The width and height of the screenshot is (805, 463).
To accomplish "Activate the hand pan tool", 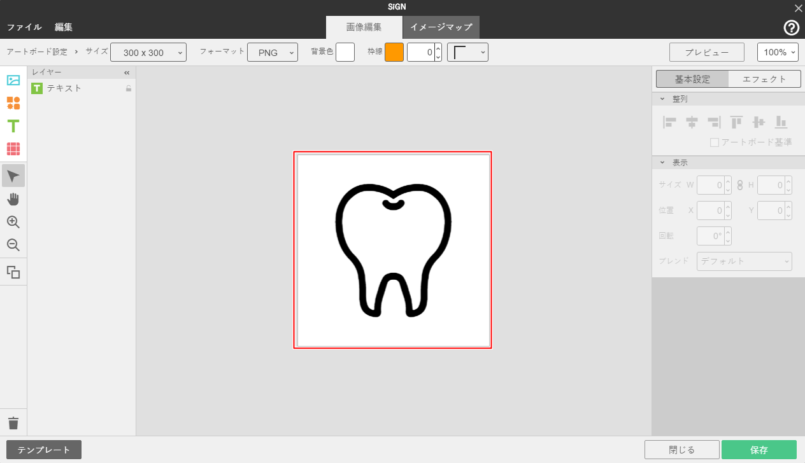I will pyautogui.click(x=13, y=199).
